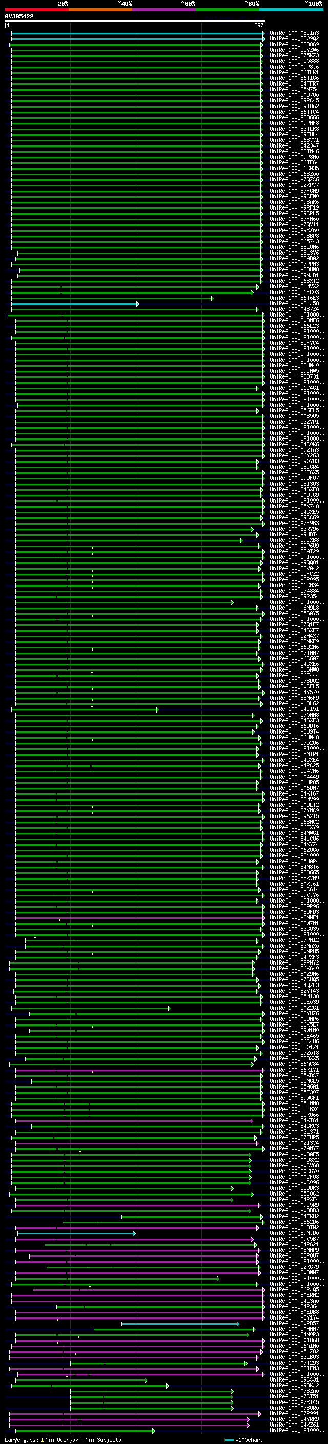
Task: Click the cyan ~100% identity legend segment
Action: [x=291, y=9]
